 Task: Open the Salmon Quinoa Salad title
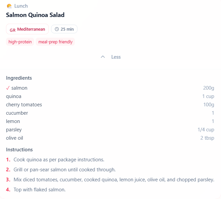click(35, 15)
